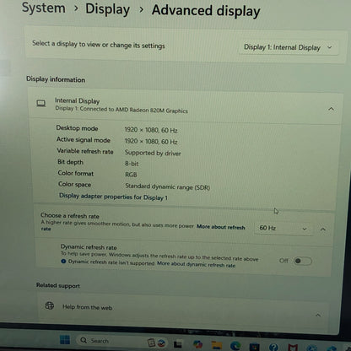Click the Color space label
Viewport: 351px width, 351px height.
(x=74, y=185)
